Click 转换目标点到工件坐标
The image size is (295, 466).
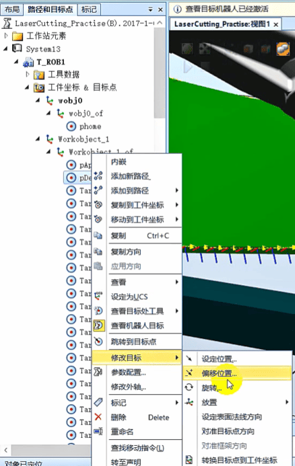(237, 460)
